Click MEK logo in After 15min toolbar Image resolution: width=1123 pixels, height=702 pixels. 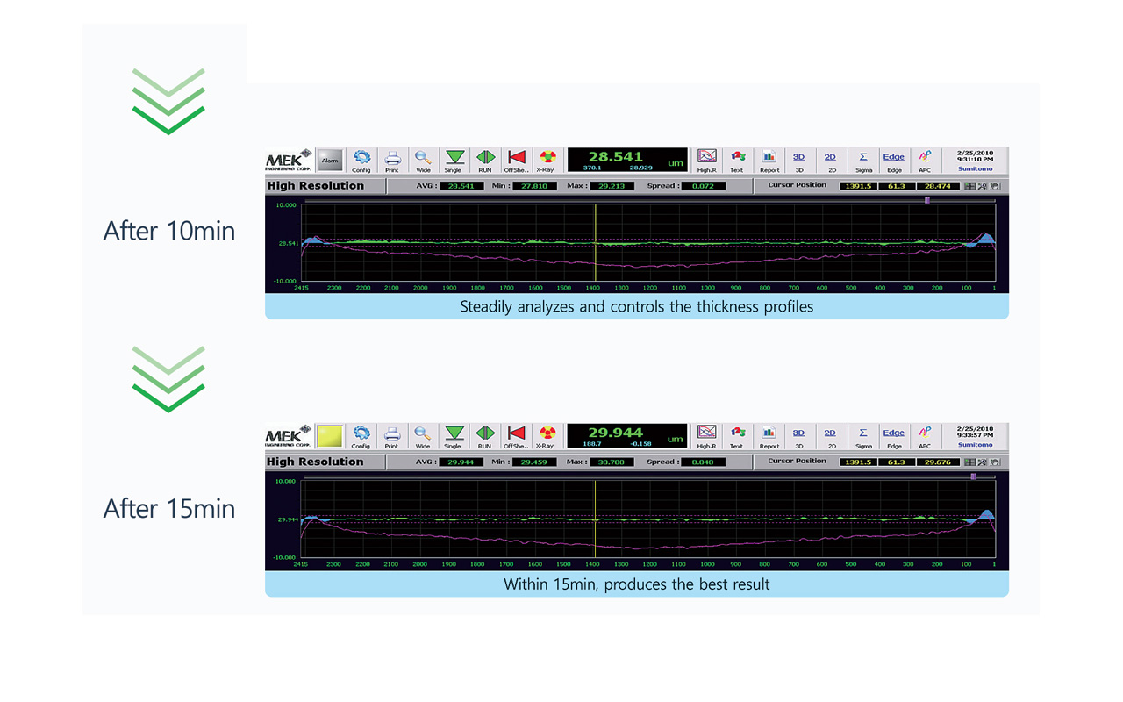click(289, 437)
